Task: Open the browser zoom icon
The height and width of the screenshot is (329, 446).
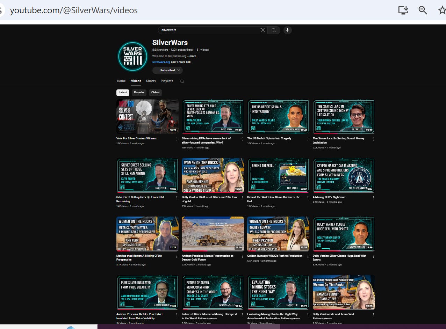Action: 423,10
